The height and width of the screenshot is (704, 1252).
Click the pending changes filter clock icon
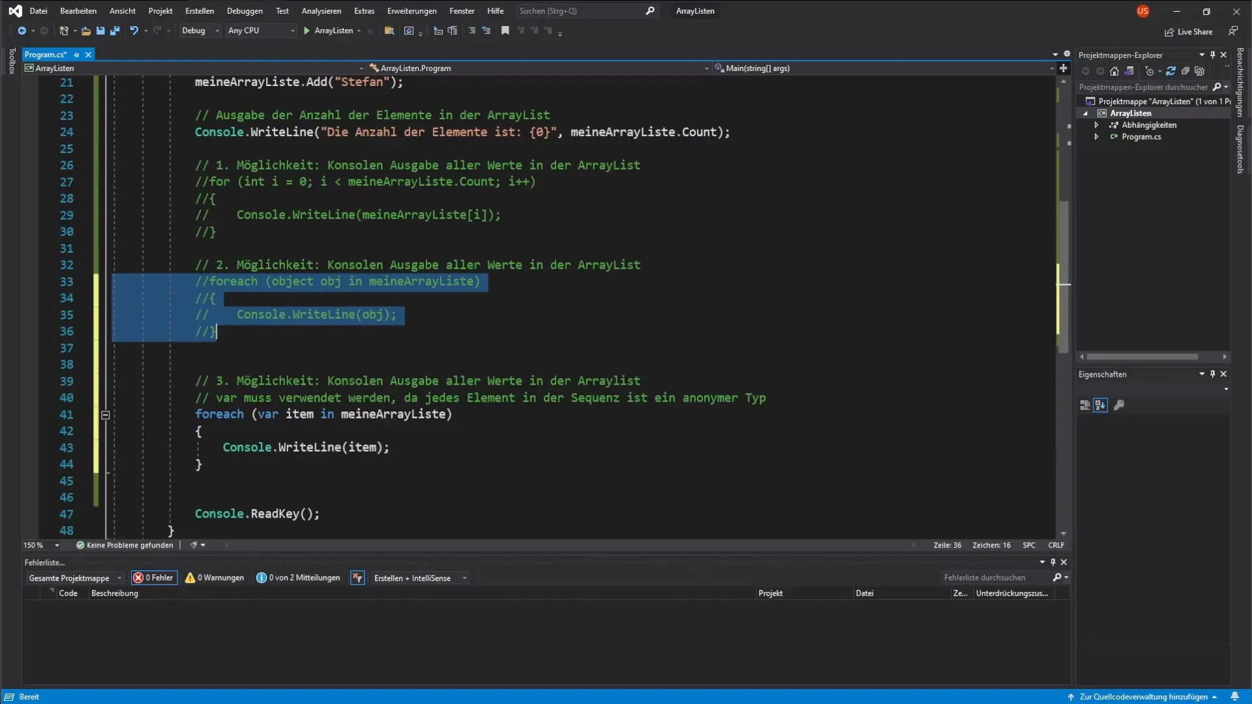coord(1150,71)
